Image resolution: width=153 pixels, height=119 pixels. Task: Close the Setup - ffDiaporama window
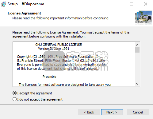pyautogui.click(x=146, y=4)
